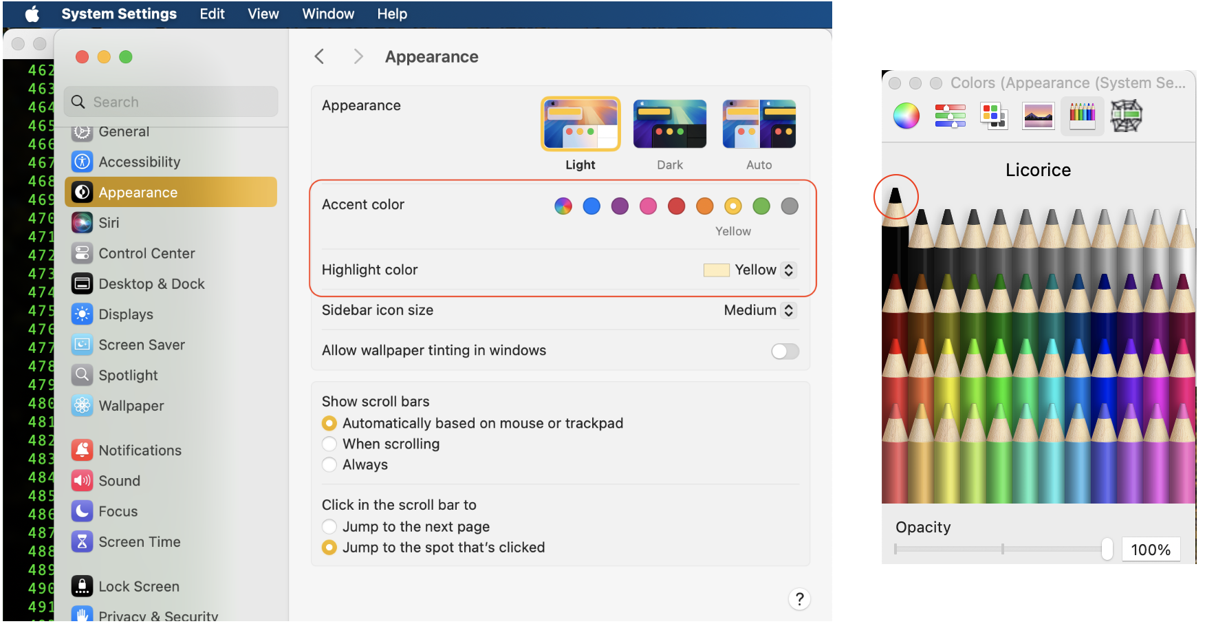Open Lock Screen icon in sidebar

click(x=83, y=586)
